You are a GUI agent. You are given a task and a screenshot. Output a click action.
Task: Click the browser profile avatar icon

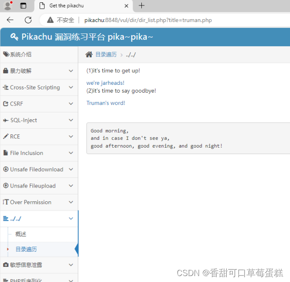coord(8,6)
